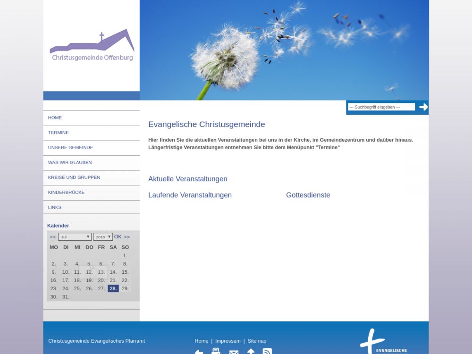Select highlighted day 28 in calendar
472x354 pixels.
[x=113, y=288]
